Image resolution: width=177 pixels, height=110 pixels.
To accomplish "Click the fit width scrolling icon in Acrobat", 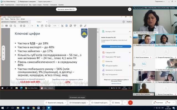I will (x=62, y=26).
